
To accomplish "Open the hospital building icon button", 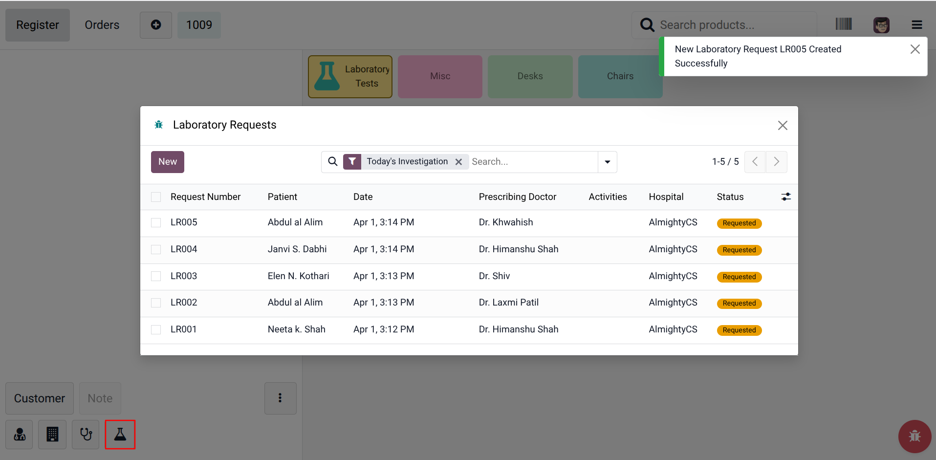I will click(52, 434).
